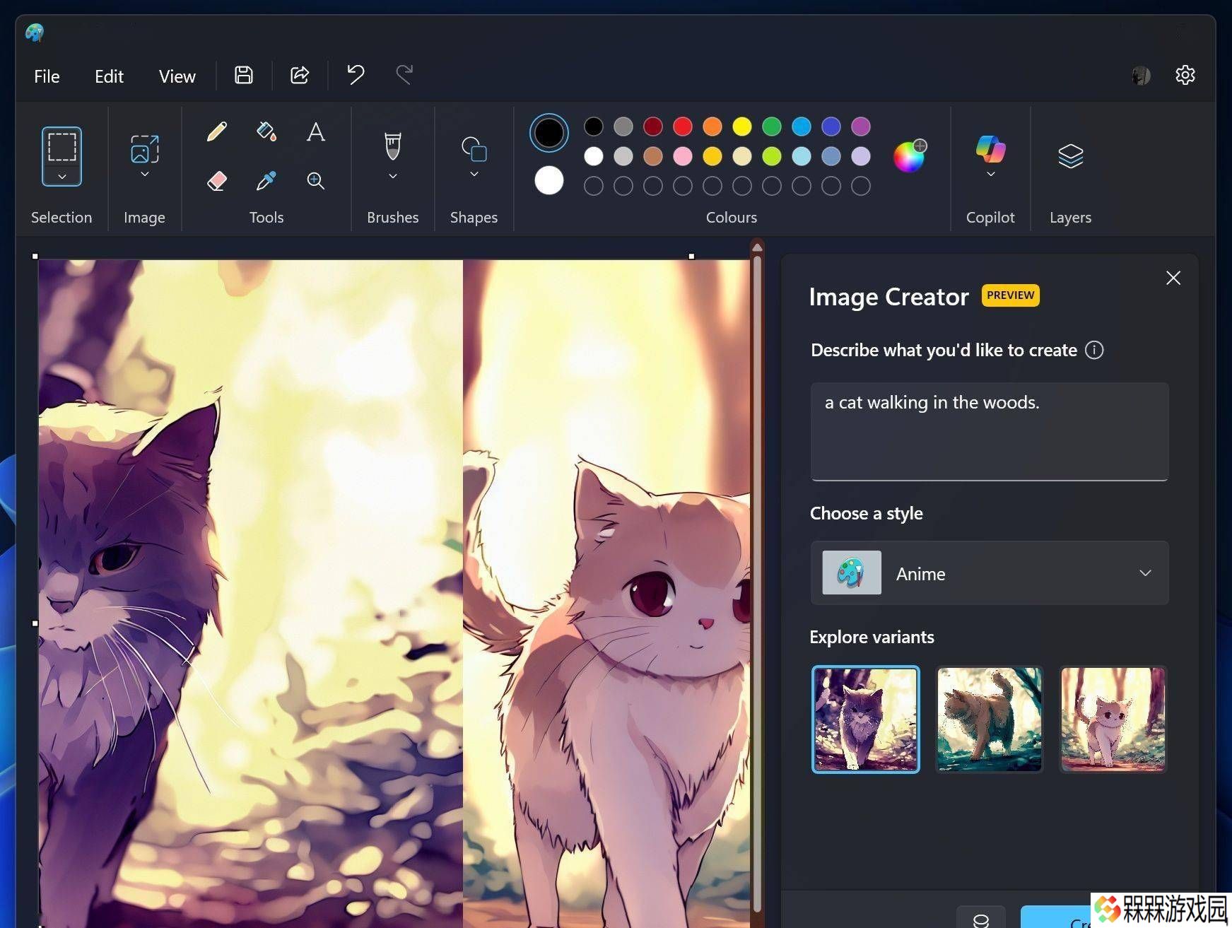Viewport: 1232px width, 928px height.
Task: Click the user profile avatar
Action: (1141, 75)
